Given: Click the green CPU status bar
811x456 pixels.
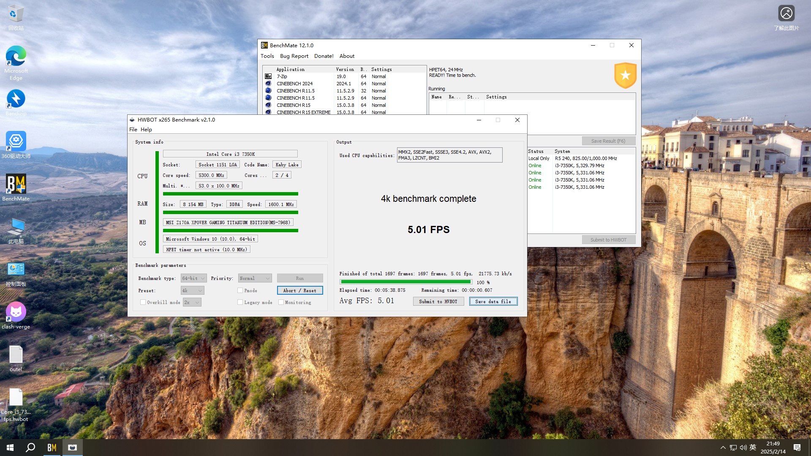Looking at the screenshot, I should tap(231, 194).
